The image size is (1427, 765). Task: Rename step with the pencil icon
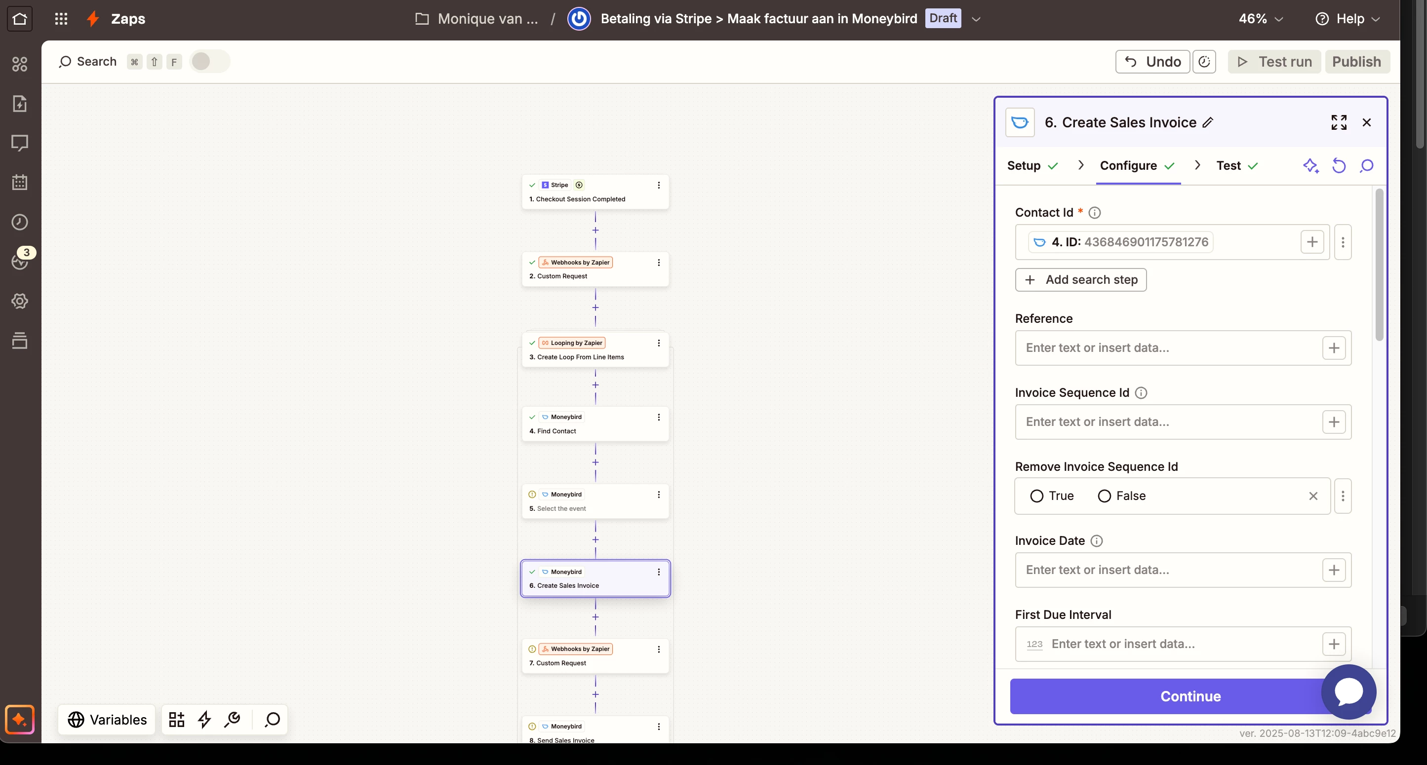(x=1208, y=122)
